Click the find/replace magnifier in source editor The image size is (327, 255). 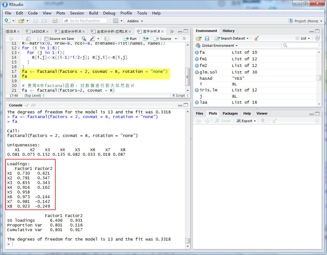tap(84, 39)
